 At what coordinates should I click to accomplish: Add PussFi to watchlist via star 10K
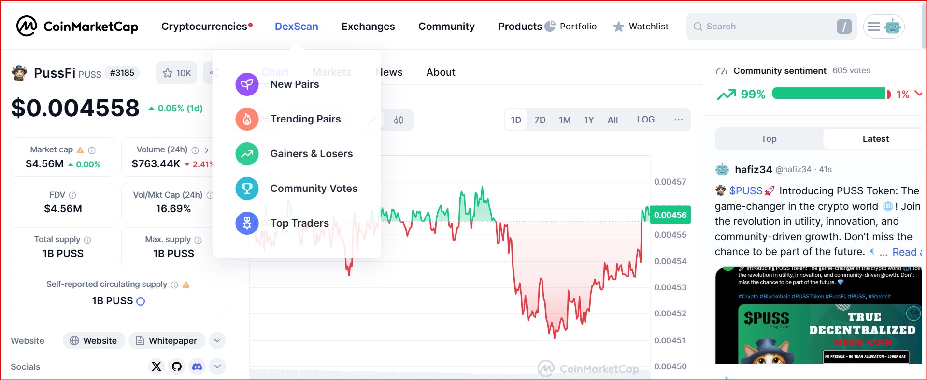pyautogui.click(x=177, y=73)
